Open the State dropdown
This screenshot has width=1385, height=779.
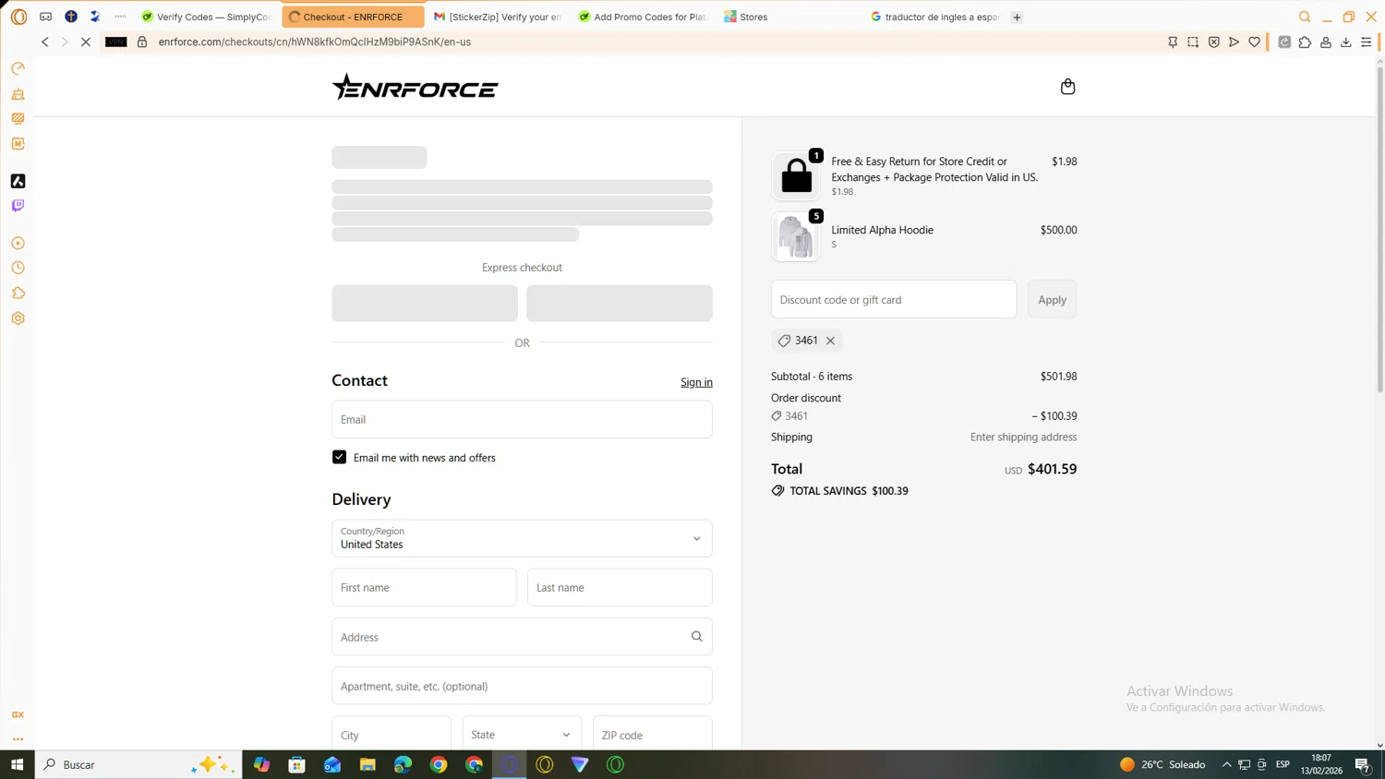click(x=522, y=735)
